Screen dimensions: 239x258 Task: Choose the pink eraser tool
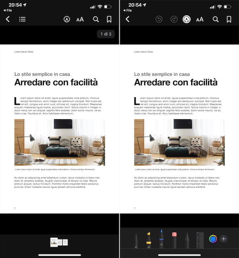tap(174, 240)
